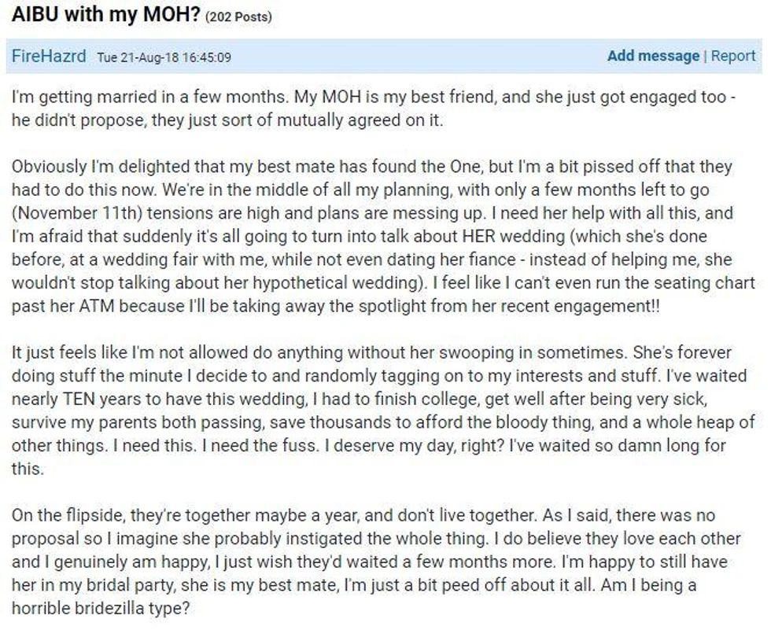Screen dimensions: 771x637
Task: Click the paragraph starting 'On the flipside'
Action: pos(376,562)
